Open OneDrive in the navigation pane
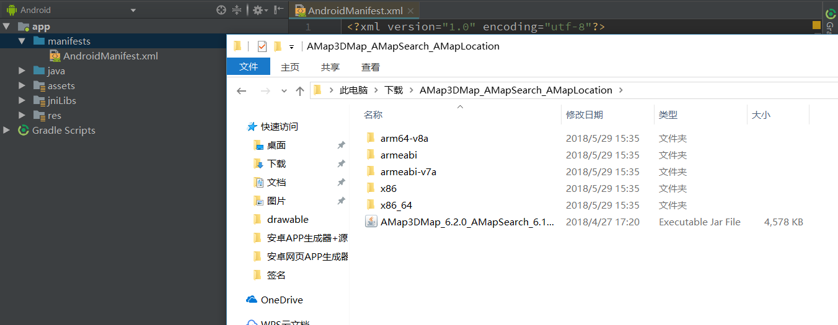 click(x=282, y=300)
